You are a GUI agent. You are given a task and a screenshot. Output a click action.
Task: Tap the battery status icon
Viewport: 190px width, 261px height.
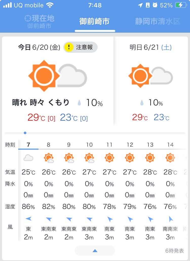coord(181,5)
